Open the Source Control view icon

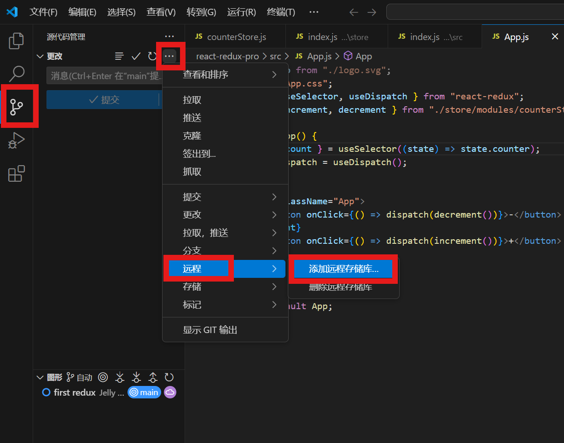click(17, 106)
